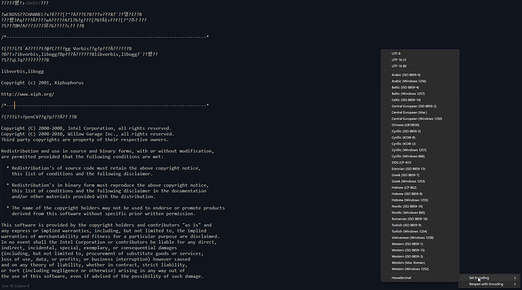
Task: Click 'In no event shall the Intel' line
Action: [x=109, y=242]
